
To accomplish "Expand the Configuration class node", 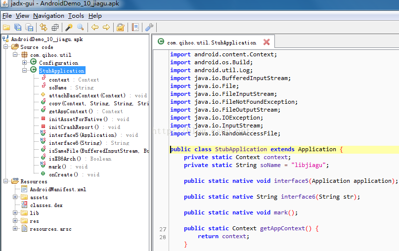I will (x=25, y=63).
